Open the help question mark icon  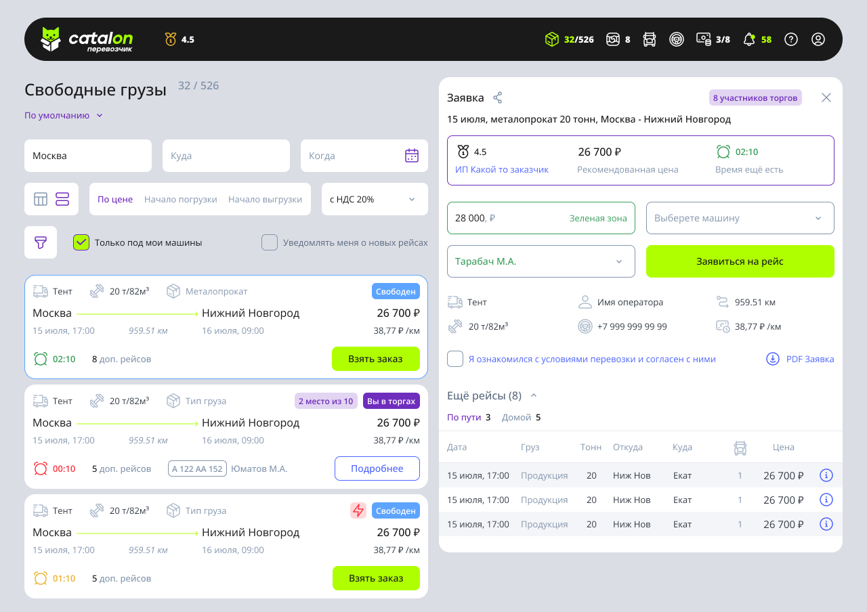click(x=791, y=39)
